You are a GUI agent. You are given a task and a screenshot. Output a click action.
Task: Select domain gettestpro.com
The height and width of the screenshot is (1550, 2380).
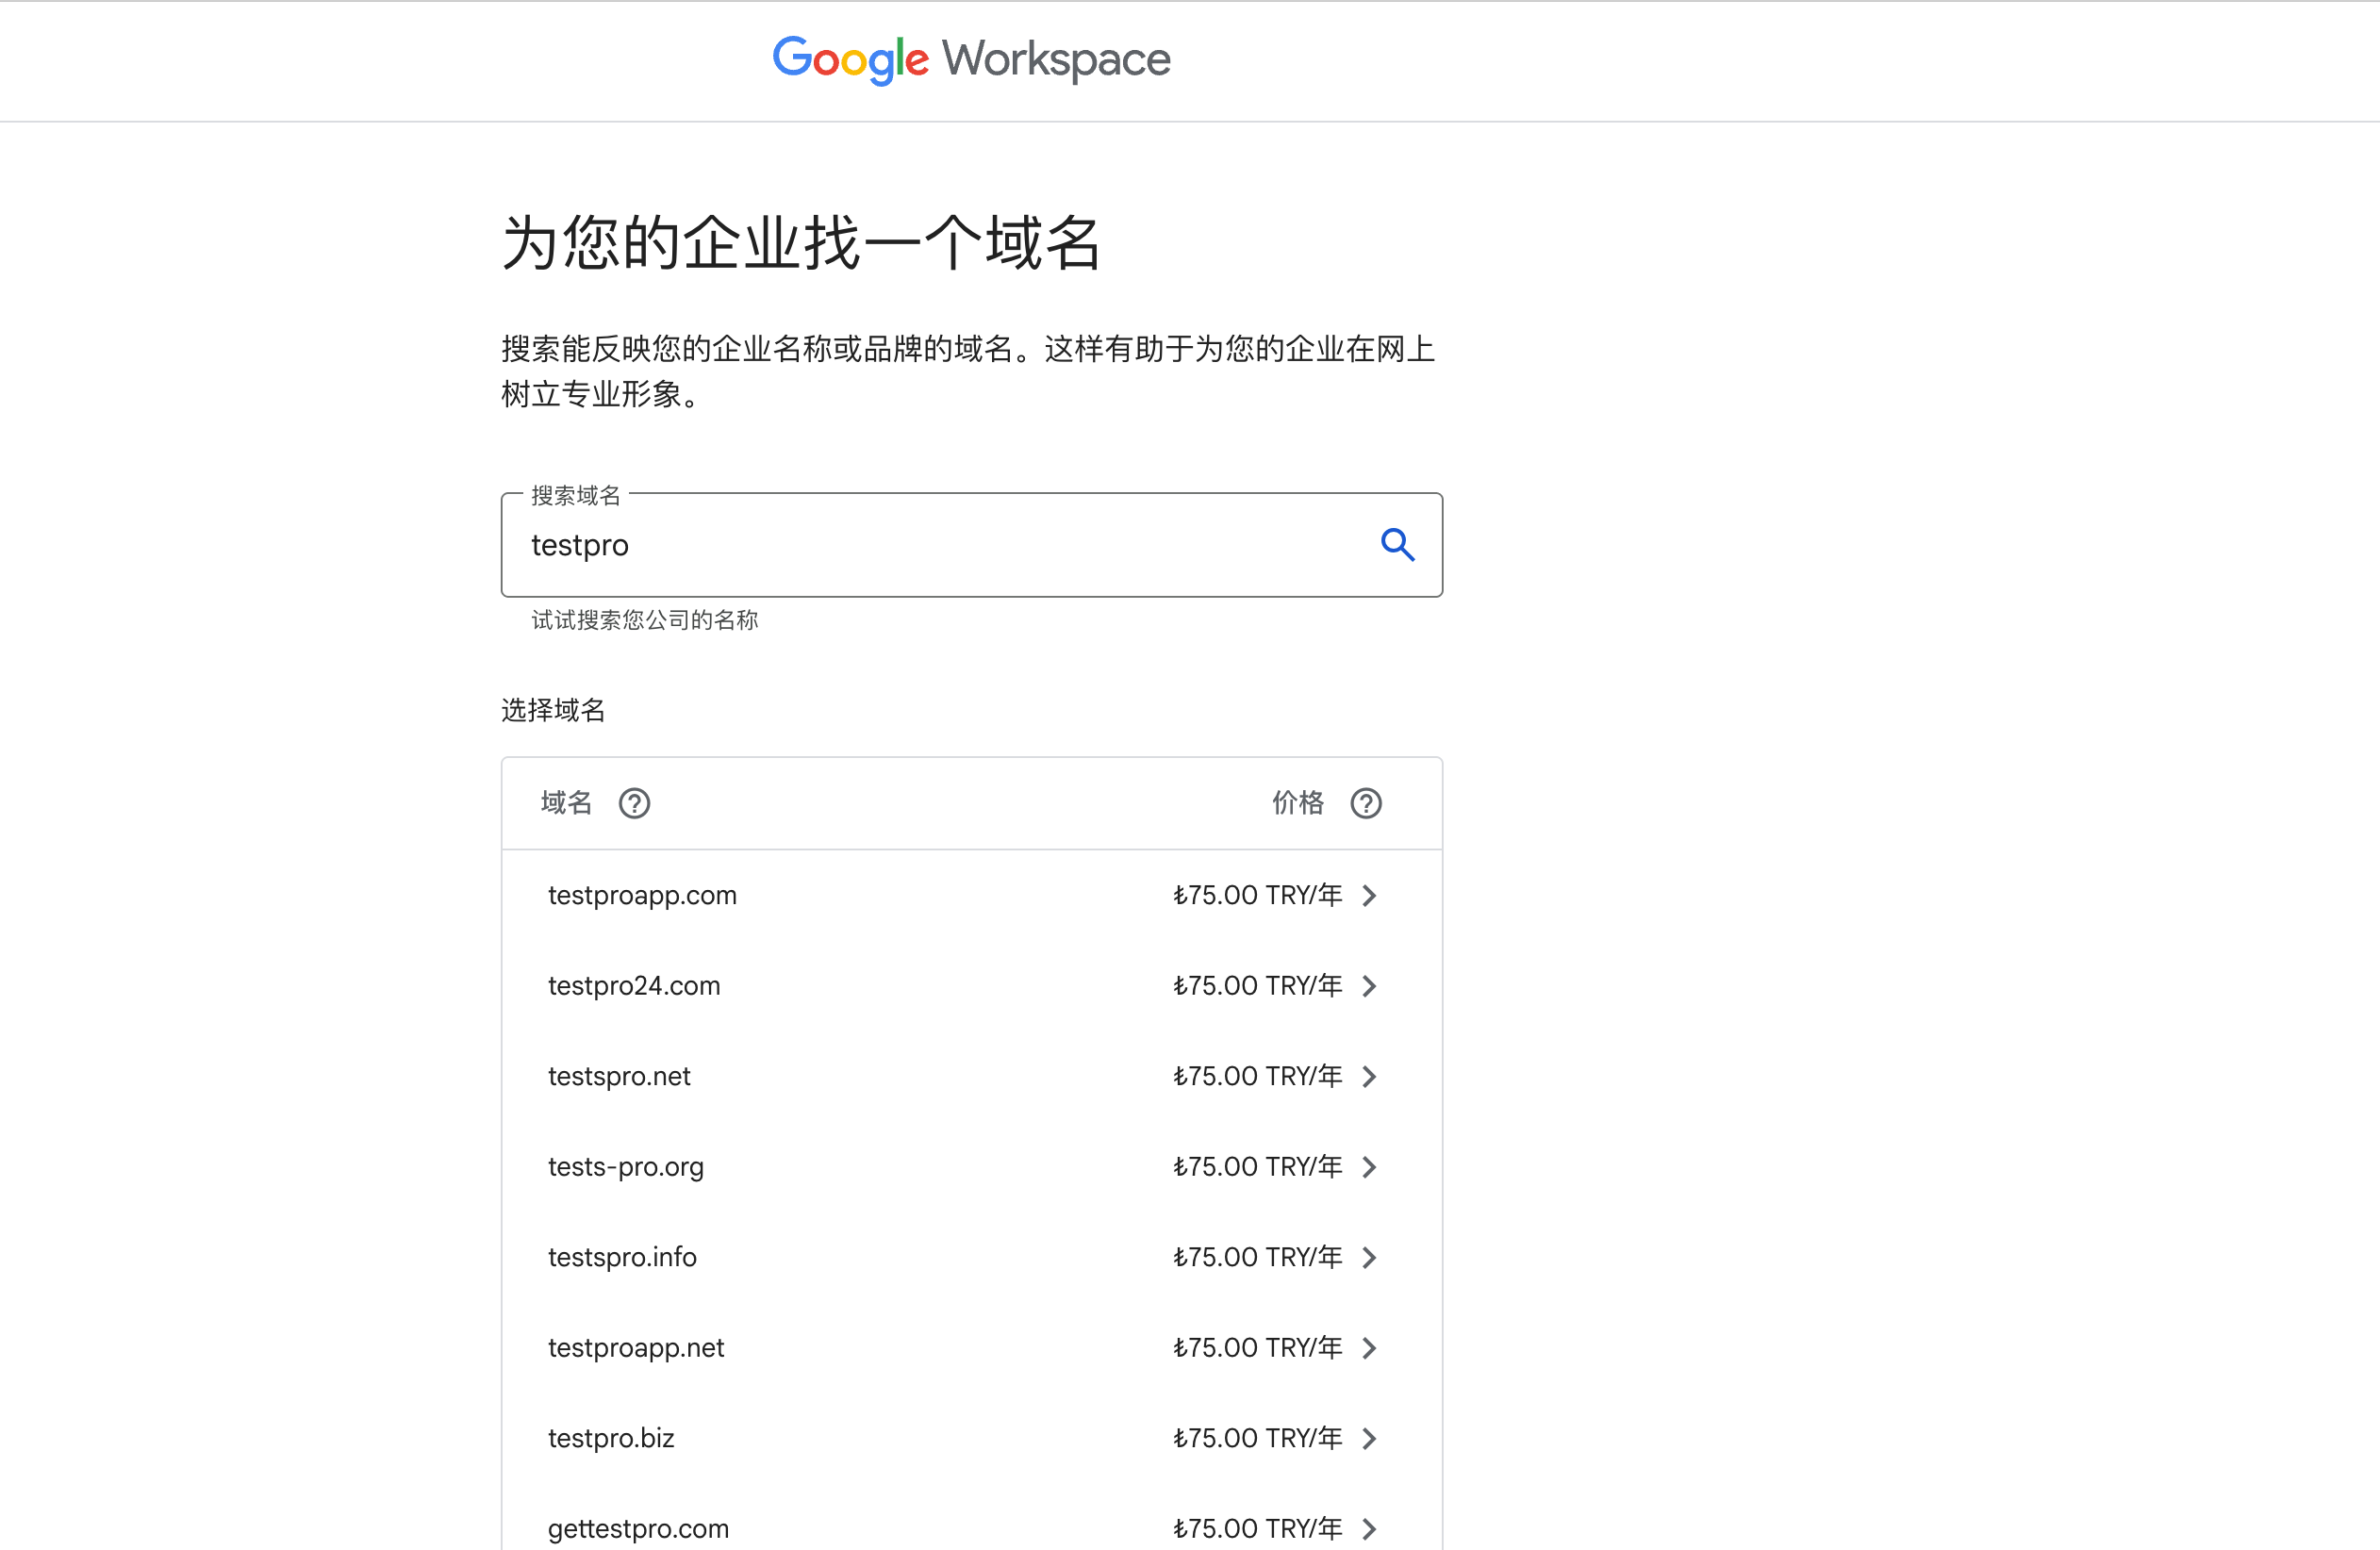tap(638, 1529)
